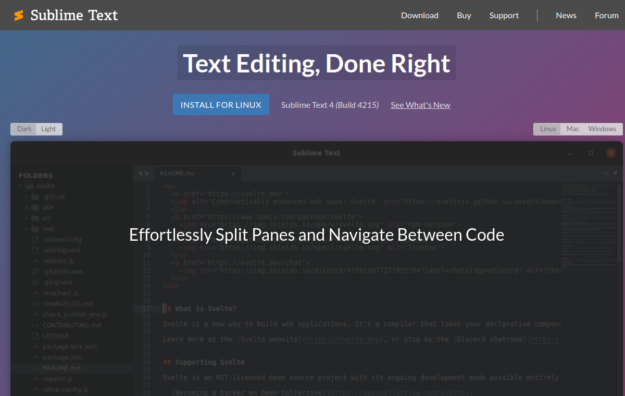Select the Windows platform screenshot

[602, 129]
